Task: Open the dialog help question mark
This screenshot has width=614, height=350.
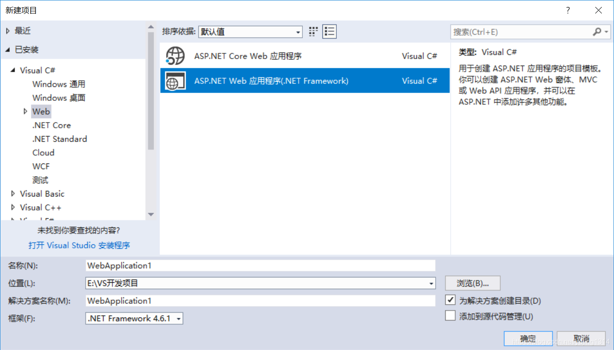Action: [x=568, y=10]
